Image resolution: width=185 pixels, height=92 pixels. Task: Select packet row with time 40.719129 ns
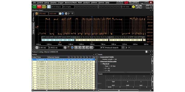pyautogui.click(x=63, y=73)
